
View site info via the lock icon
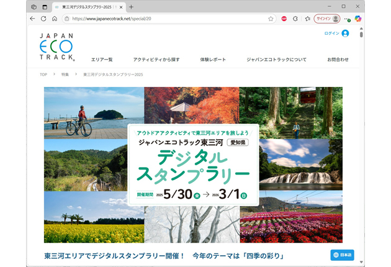point(67,19)
